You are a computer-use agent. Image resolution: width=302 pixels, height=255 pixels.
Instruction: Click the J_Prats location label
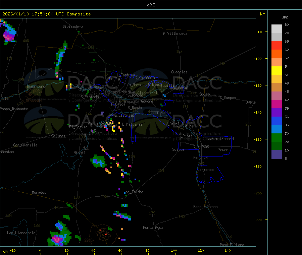[186, 136]
